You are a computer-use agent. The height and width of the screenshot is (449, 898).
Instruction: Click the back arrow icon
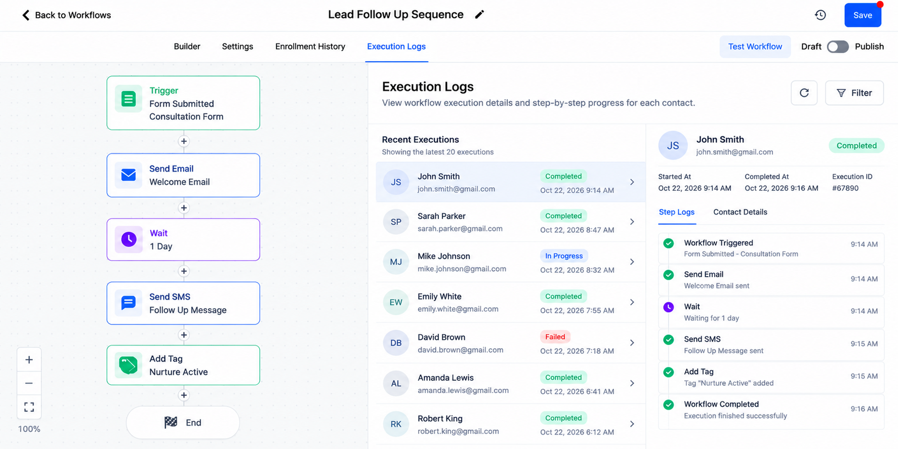pyautogui.click(x=26, y=15)
